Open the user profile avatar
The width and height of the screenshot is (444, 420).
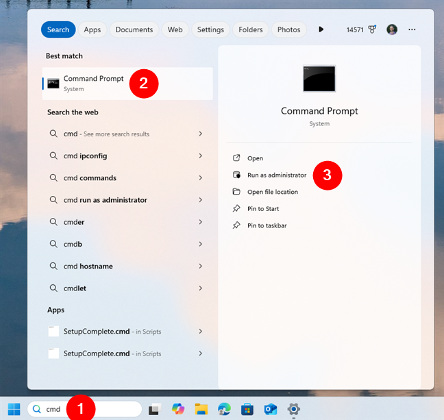click(x=392, y=29)
